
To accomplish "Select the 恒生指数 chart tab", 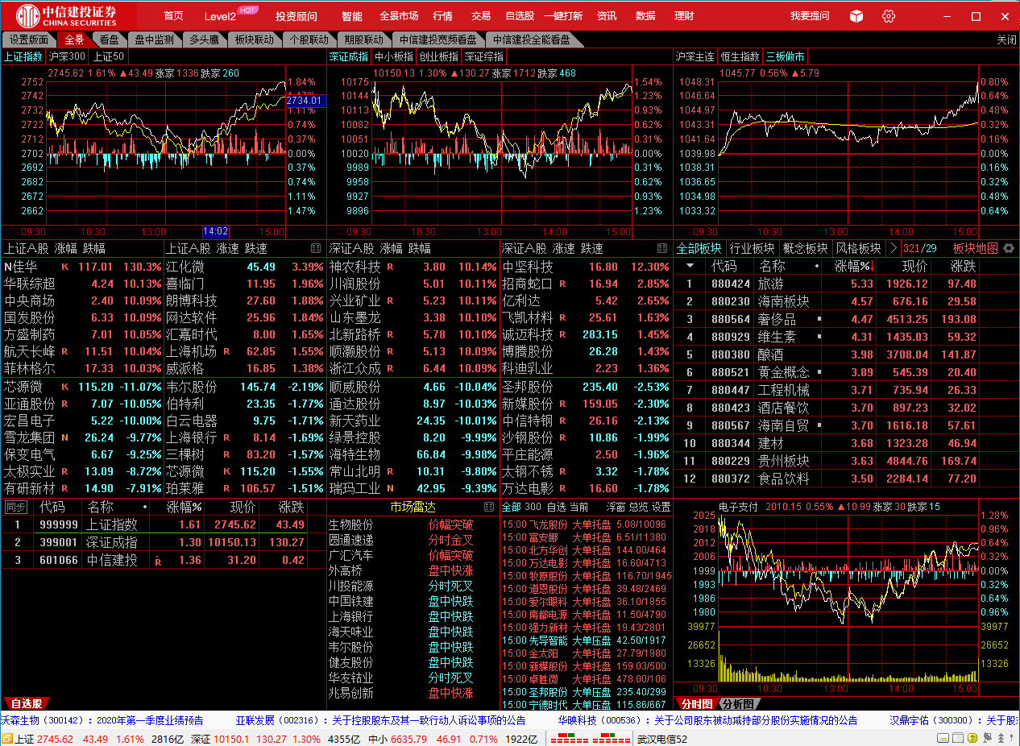I will point(740,56).
